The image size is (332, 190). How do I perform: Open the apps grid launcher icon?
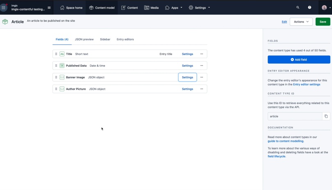[x=4, y=8]
